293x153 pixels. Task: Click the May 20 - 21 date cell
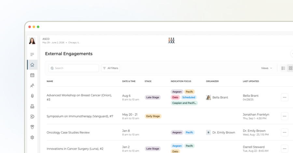(131, 116)
